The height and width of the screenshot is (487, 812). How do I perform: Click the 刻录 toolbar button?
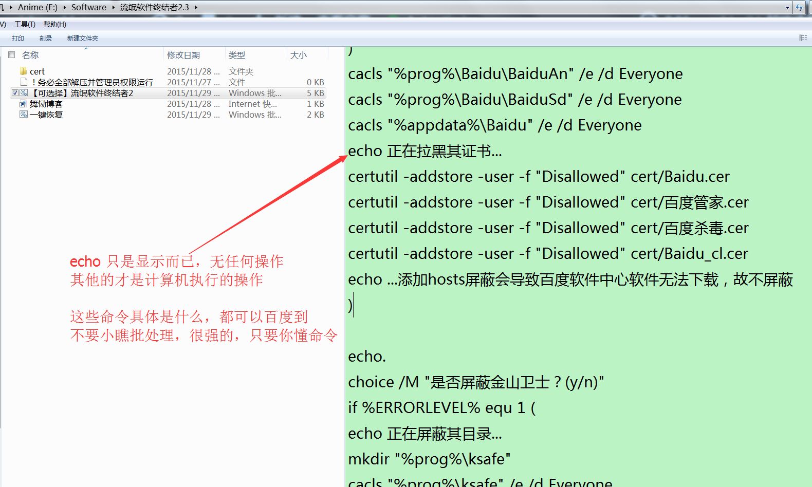(x=46, y=38)
